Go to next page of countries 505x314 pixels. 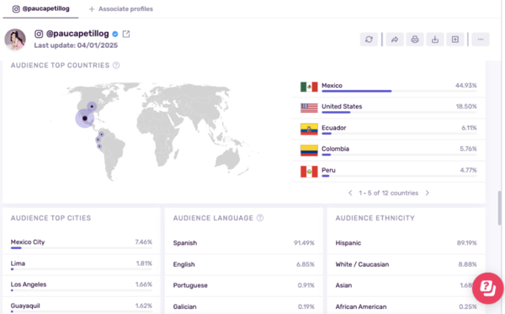[x=428, y=193]
